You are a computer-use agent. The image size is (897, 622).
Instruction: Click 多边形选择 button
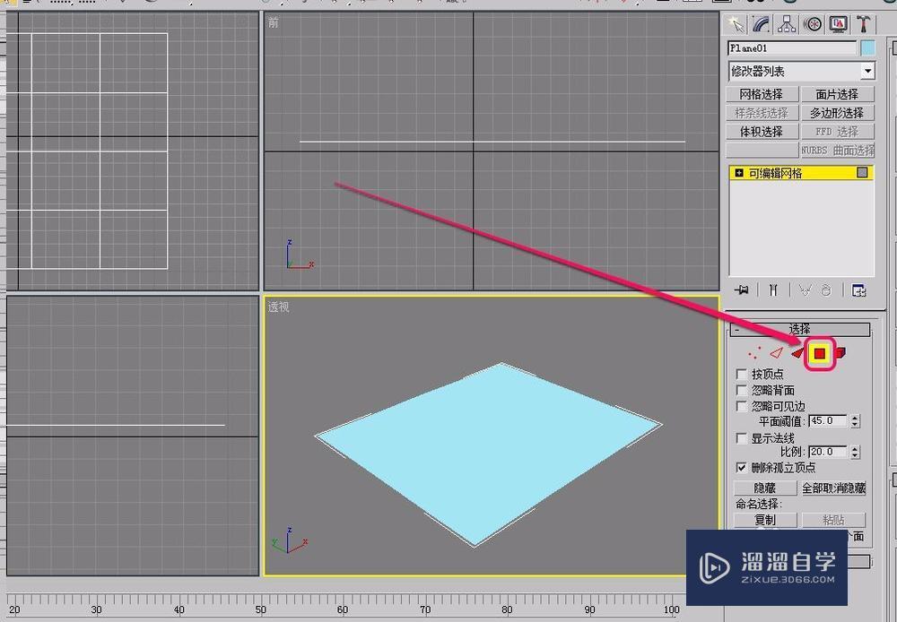click(x=838, y=113)
